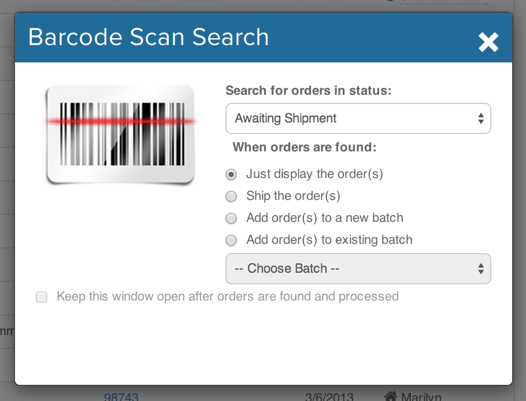Select the 'Just display the order(s)' option

(x=231, y=174)
